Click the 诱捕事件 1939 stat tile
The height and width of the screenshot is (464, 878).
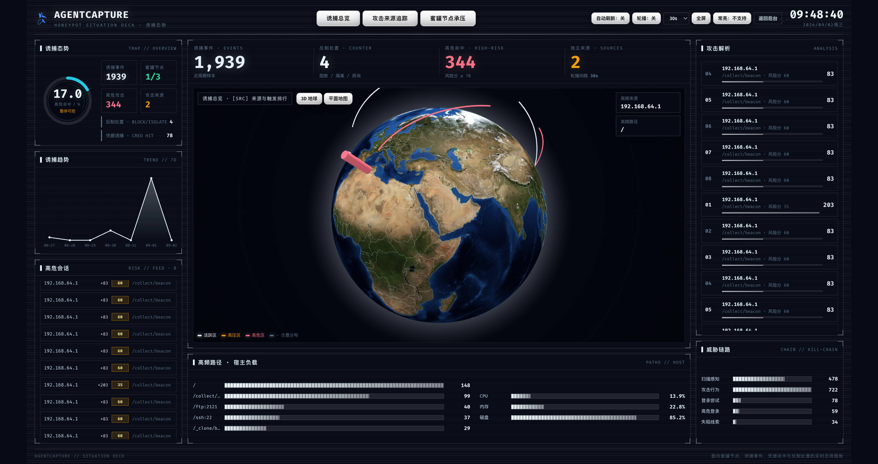119,73
